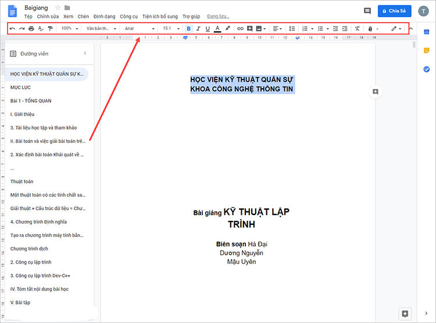The height and width of the screenshot is (323, 436).
Task: Select 3. Công cụ lập trình Dev-C++ entry
Action: pos(40,276)
